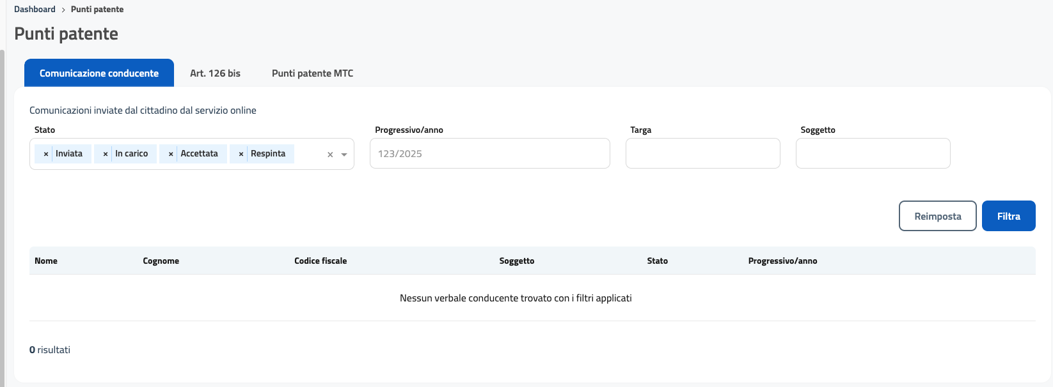
Task: Expand the Stato dropdown arrow
Action: [x=344, y=155]
